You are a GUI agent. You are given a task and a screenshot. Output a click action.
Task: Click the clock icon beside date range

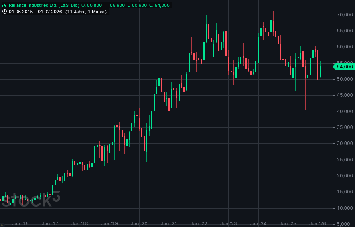coord(5,12)
